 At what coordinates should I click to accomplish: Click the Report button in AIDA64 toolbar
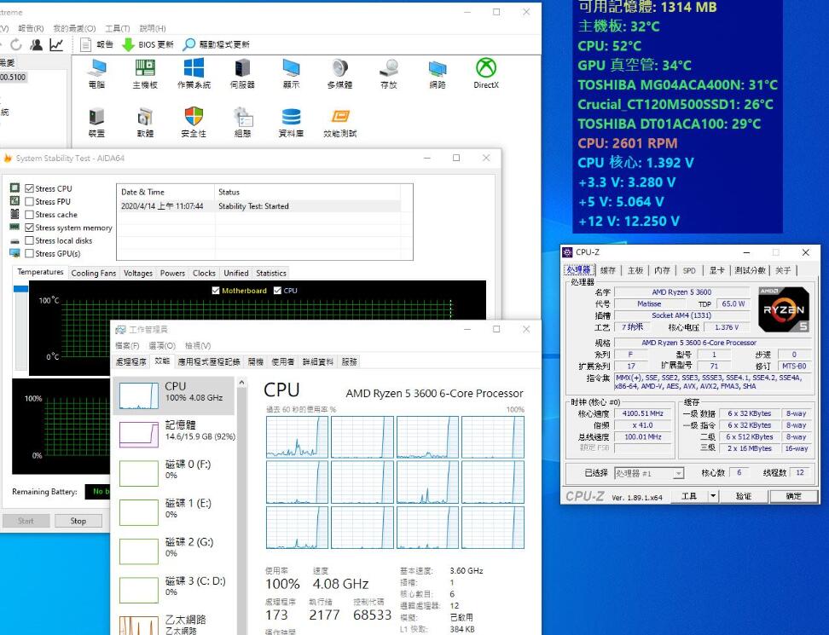[x=96, y=45]
